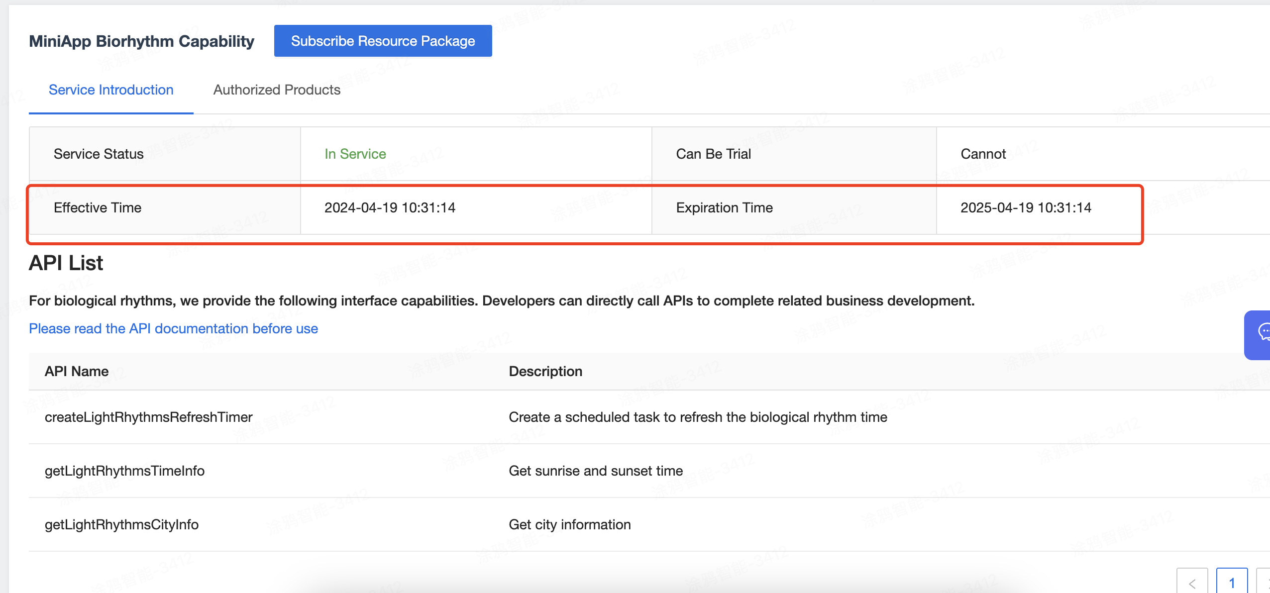Click Subscribe Resource Package button
This screenshot has width=1270, height=593.
click(x=383, y=41)
